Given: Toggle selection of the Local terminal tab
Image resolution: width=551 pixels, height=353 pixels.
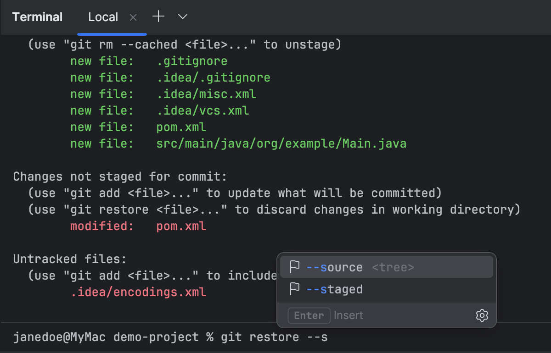Looking at the screenshot, I should 103,17.
